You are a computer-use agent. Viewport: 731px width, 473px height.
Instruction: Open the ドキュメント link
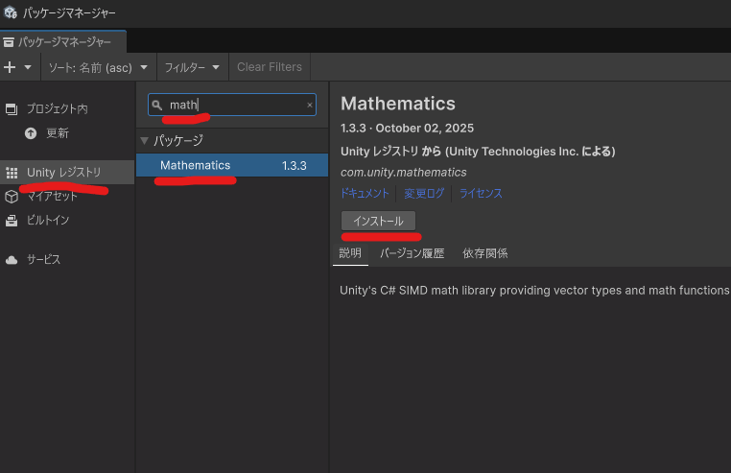(x=365, y=193)
